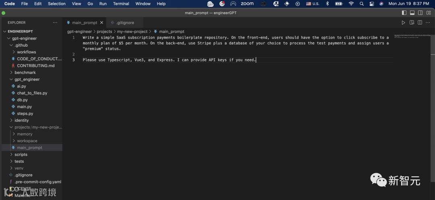
Task: Open the File menu
Action: [x=25, y=4]
